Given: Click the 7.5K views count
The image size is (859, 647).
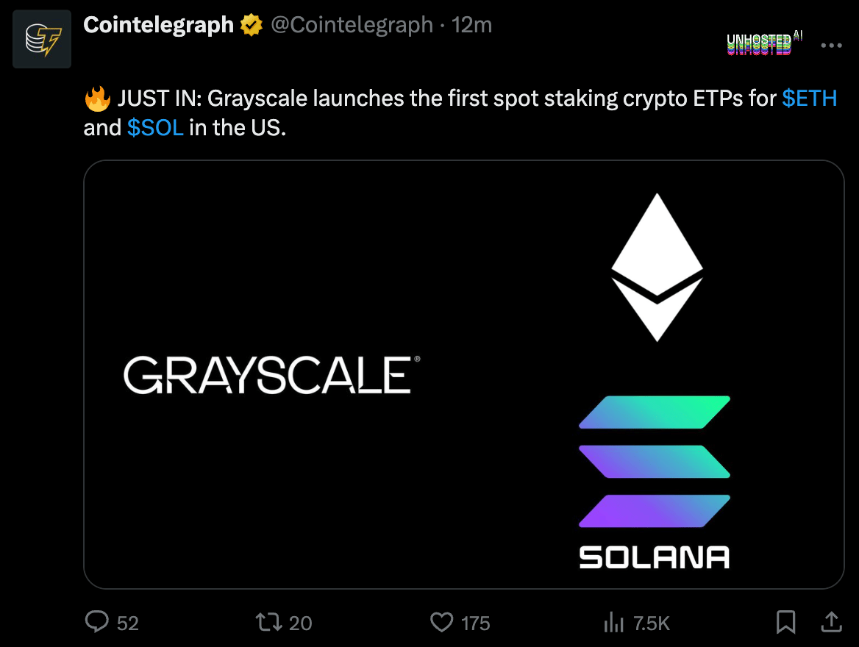Looking at the screenshot, I should click(651, 623).
